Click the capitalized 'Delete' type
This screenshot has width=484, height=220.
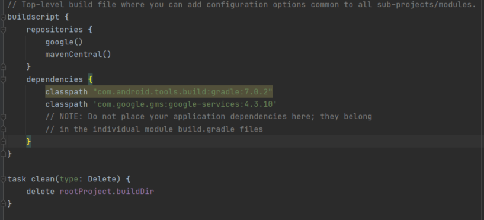pos(102,179)
